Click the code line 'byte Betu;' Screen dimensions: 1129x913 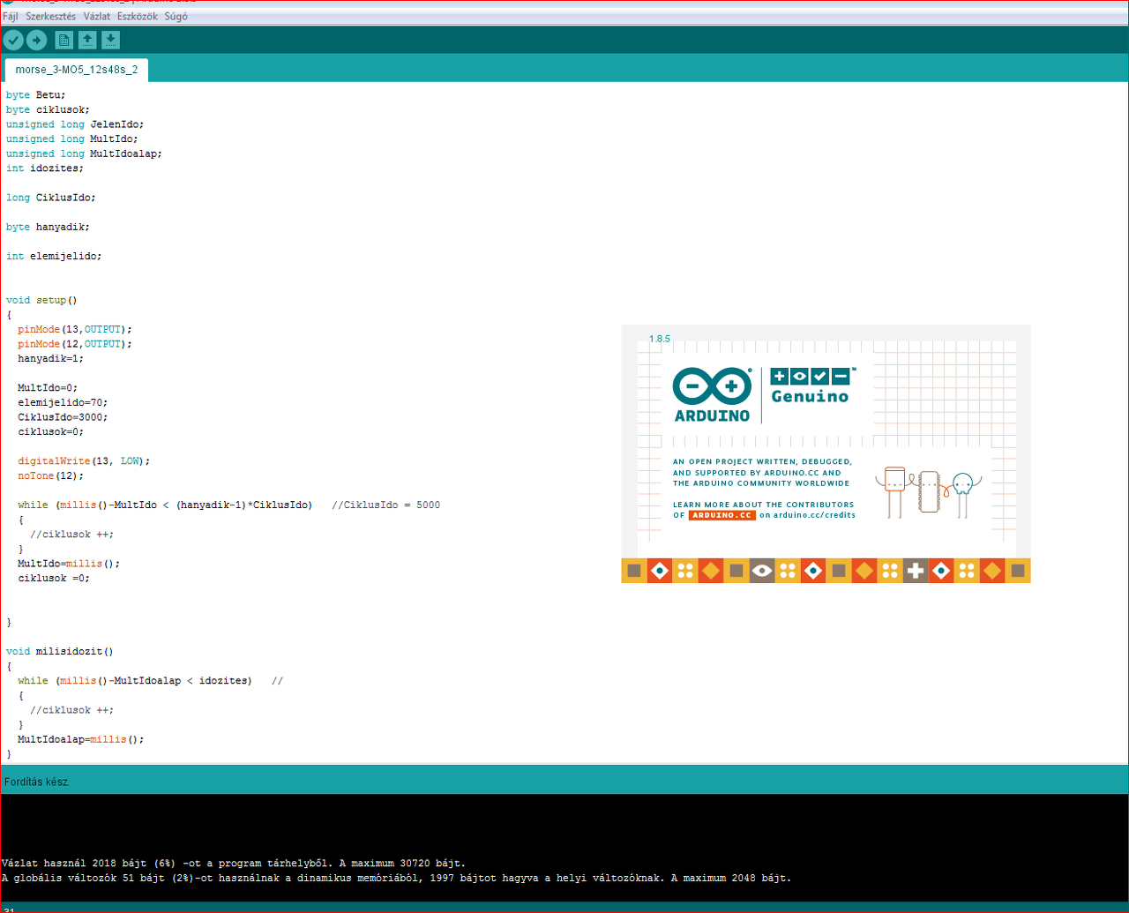click(x=36, y=94)
